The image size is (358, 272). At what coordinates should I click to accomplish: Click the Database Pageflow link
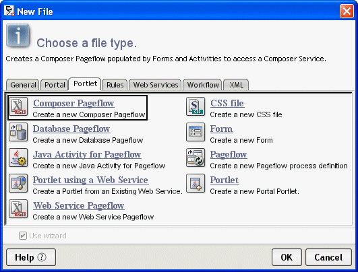pyautogui.click(x=71, y=129)
